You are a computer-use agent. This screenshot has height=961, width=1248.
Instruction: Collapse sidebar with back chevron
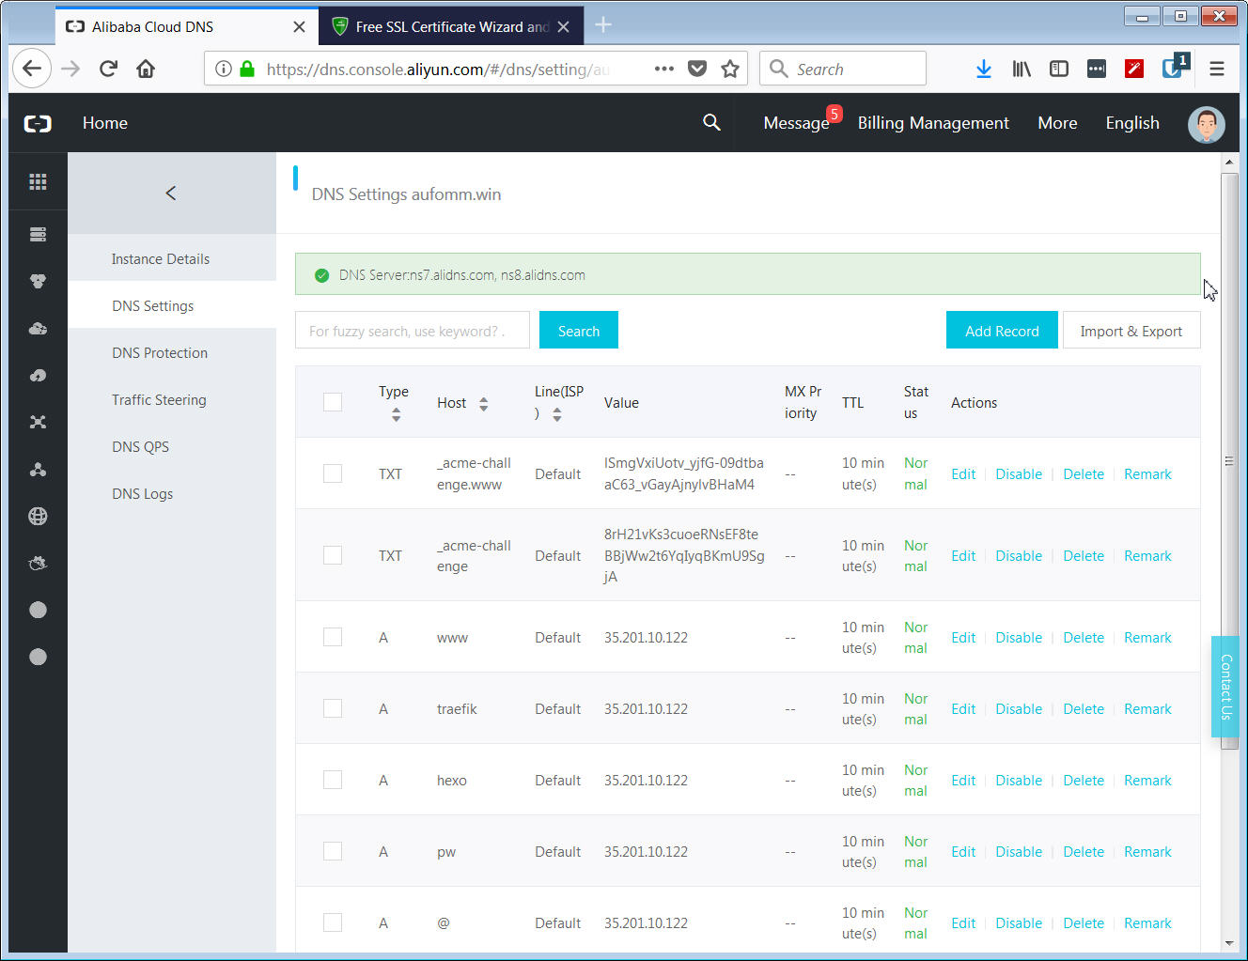point(171,193)
